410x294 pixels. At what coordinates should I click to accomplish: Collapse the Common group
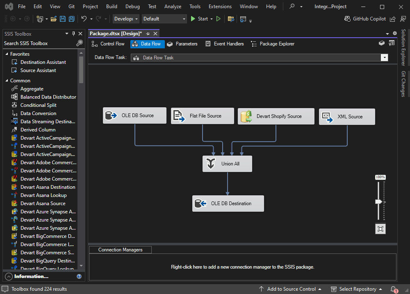click(7, 80)
